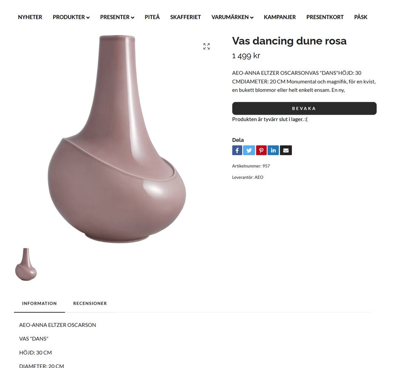408x368 pixels.
Task: Open fullscreen view of vase image
Action: (207, 46)
